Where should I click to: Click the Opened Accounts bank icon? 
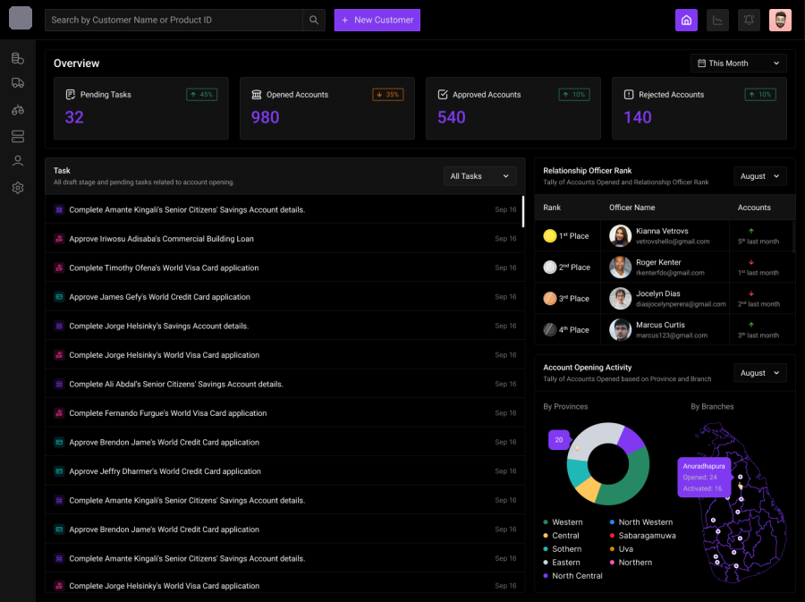coord(256,95)
